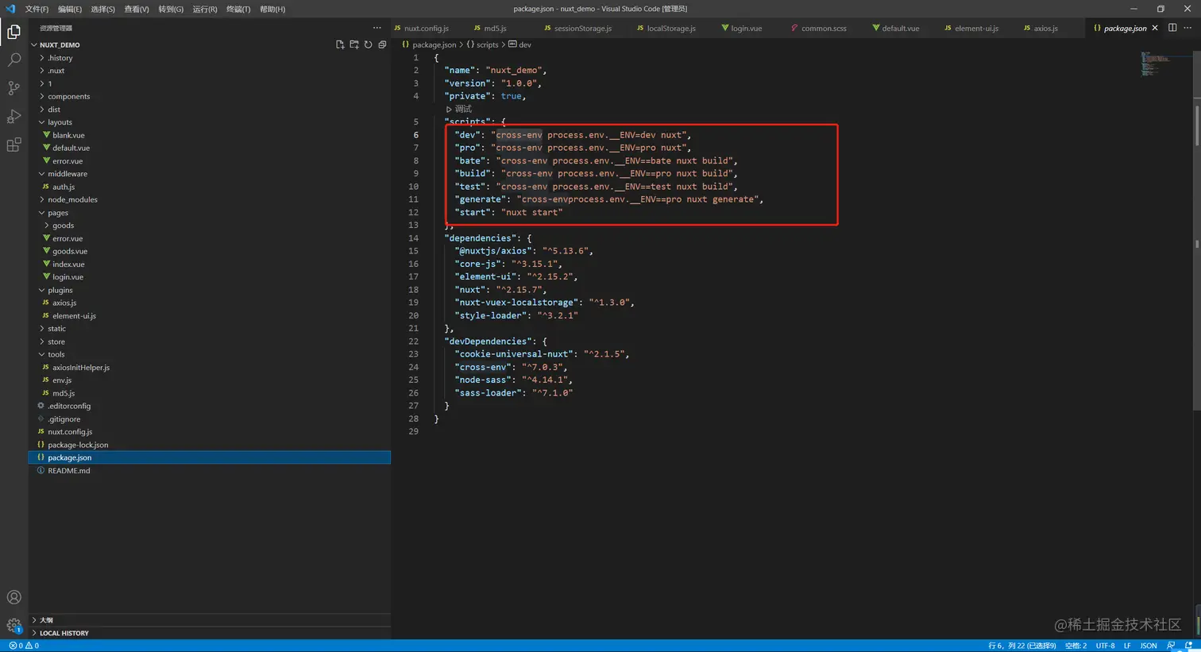
Task: Open the Source Control view
Action: pyautogui.click(x=14, y=87)
